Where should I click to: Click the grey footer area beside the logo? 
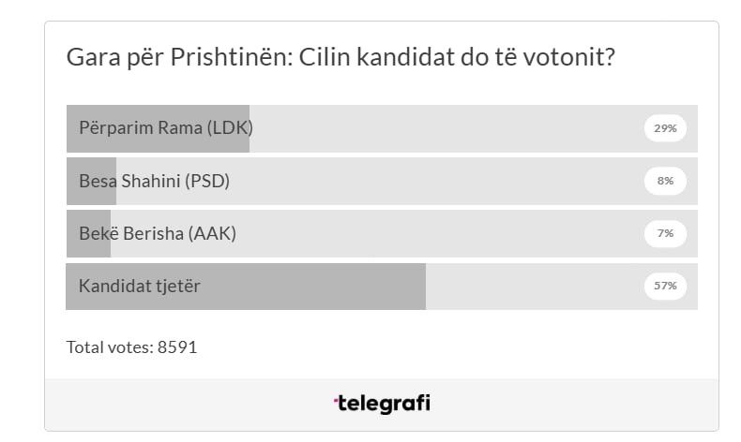coord(563,404)
